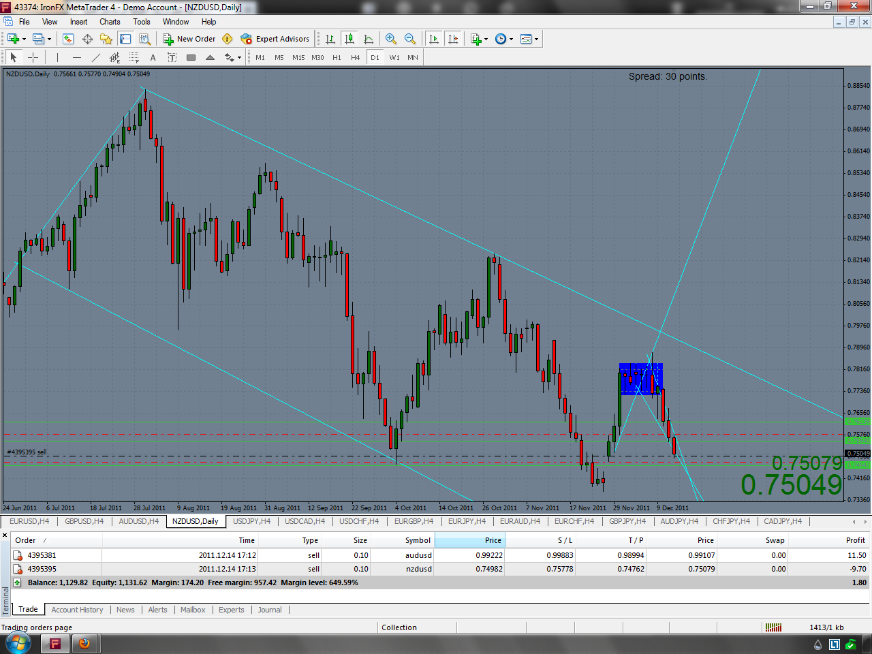Select the Cursor arrow tool
Viewport: 872px width, 654px height.
[13, 57]
